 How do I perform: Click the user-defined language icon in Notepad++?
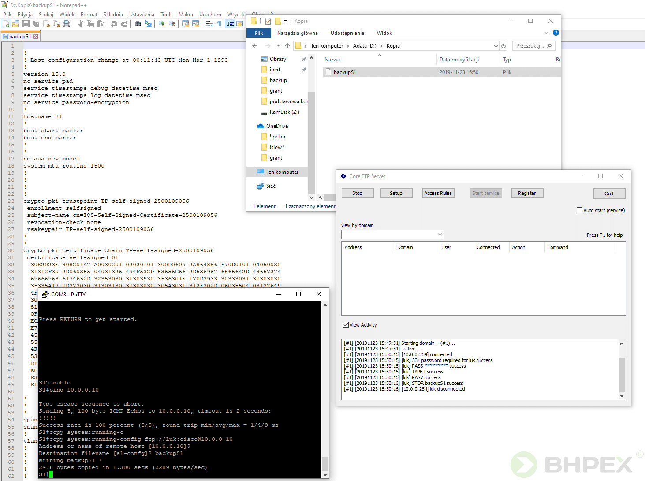coord(240,24)
